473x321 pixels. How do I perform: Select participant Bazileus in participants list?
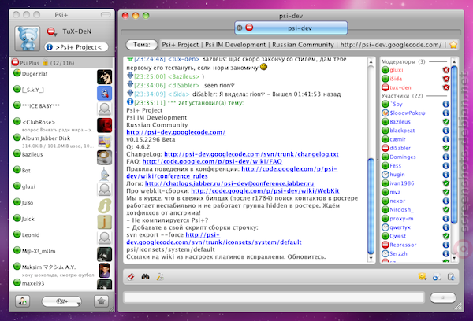pos(415,122)
